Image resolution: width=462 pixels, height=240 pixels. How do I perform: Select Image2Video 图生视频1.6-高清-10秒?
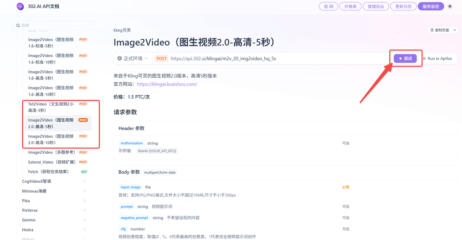click(58, 91)
